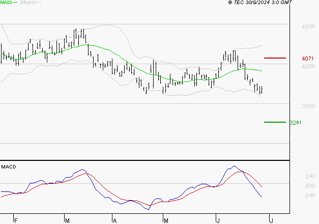Click the first J month label after M
This screenshot has height=224, width=319.
click(x=218, y=221)
